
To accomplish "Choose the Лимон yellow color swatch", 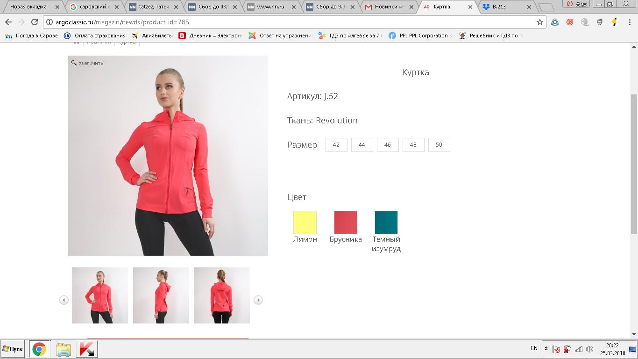I will point(305,223).
